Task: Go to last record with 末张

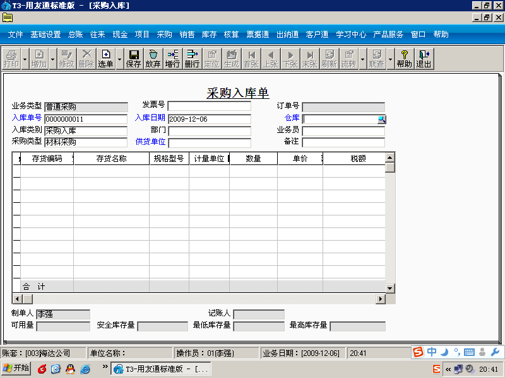Action: (309, 59)
